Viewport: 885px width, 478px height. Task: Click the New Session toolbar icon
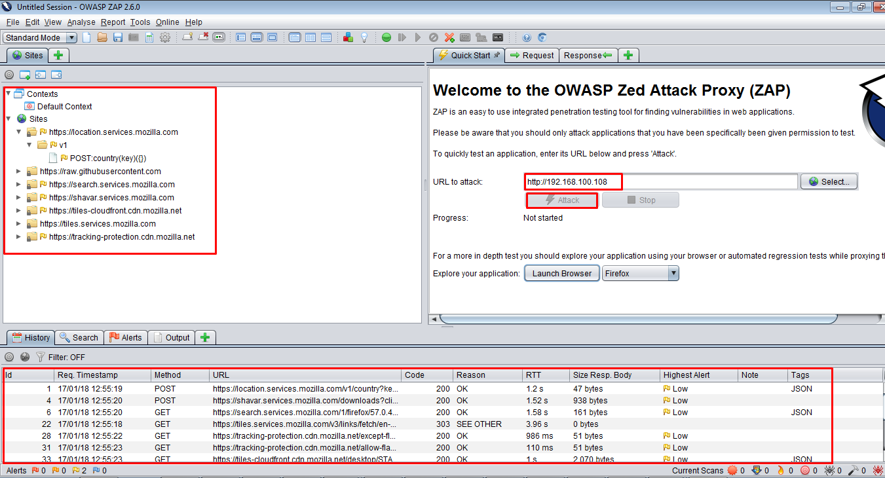click(86, 37)
